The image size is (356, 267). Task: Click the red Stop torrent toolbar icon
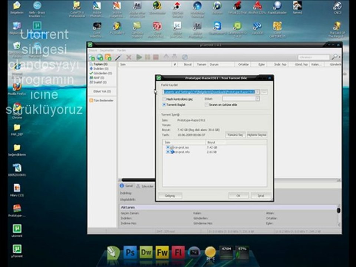(156, 57)
